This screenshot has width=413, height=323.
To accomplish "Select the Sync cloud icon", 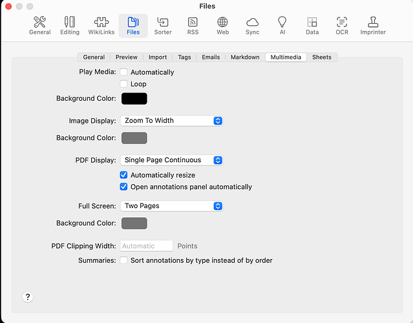I will click(252, 25).
